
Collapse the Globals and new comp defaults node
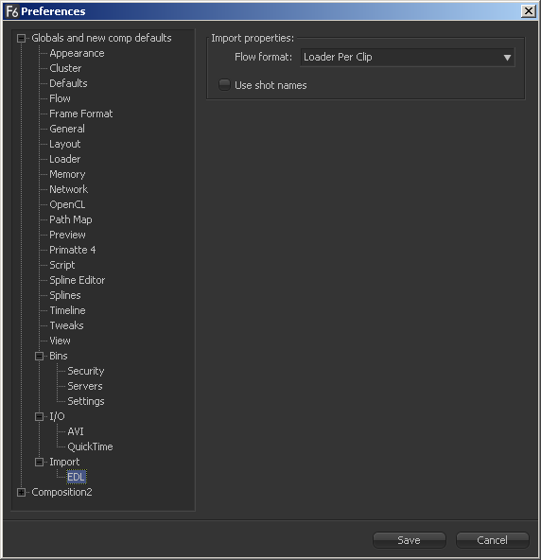[x=22, y=38]
